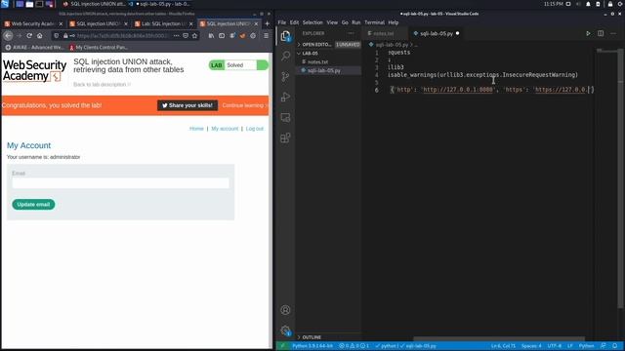The image size is (625, 351).
Task: Open a new Firefox tab
Action: (267, 23)
